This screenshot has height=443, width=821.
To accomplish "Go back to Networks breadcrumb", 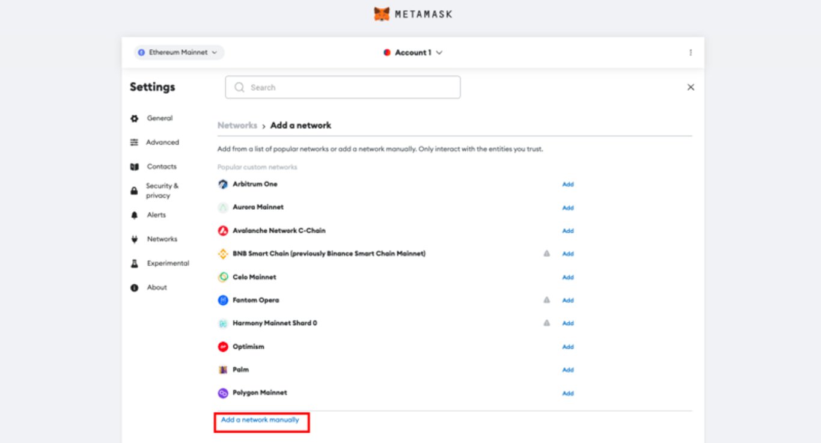I will (237, 126).
